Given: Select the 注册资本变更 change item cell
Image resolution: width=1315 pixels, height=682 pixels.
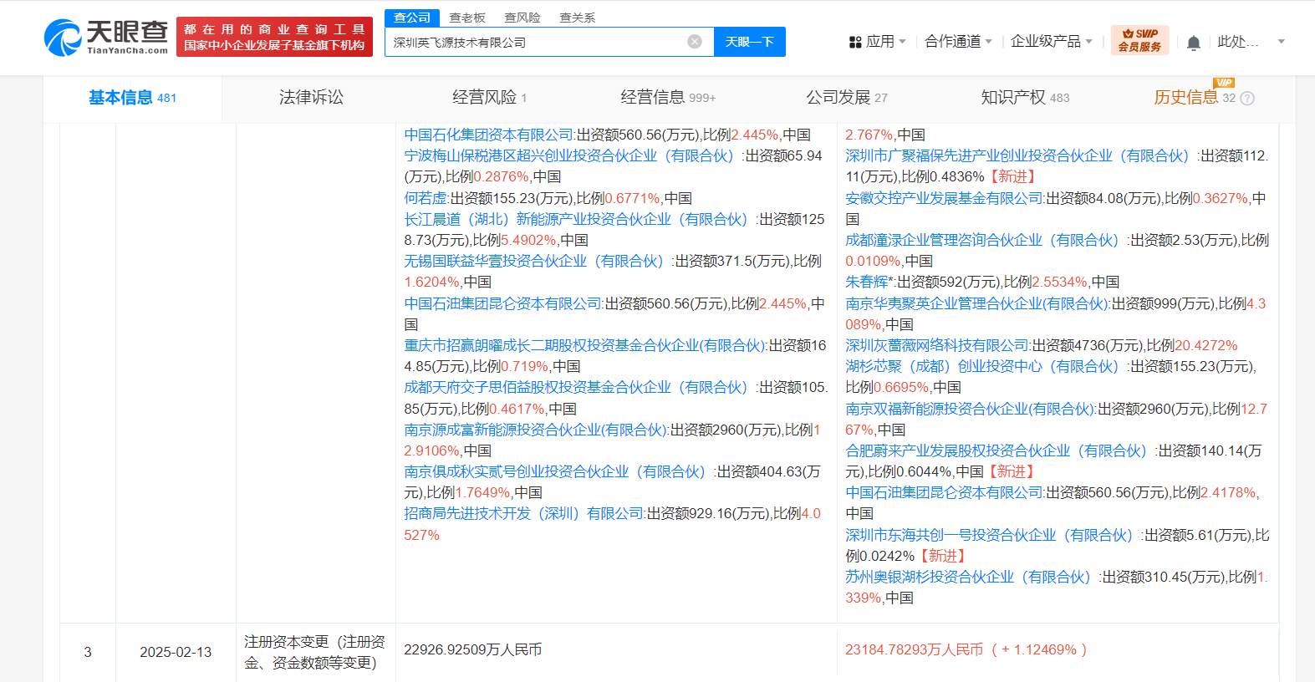Looking at the screenshot, I should click(314, 652).
